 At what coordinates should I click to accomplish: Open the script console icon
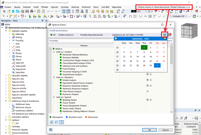point(77,11)
